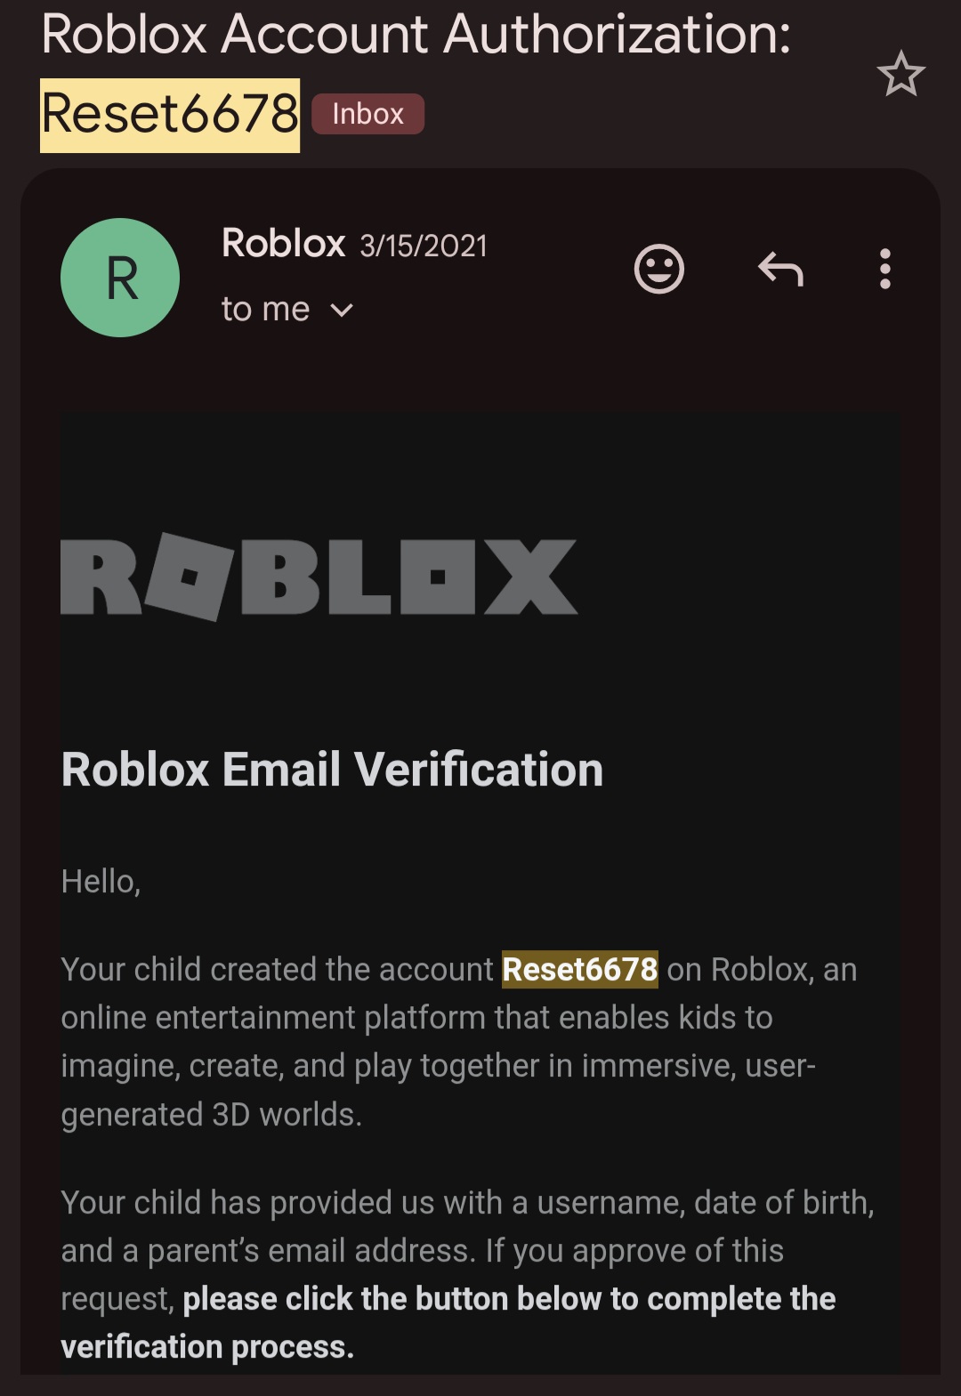Tap the 'to me' recipient text
Viewport: 961px width, 1396px height.
pos(265,310)
